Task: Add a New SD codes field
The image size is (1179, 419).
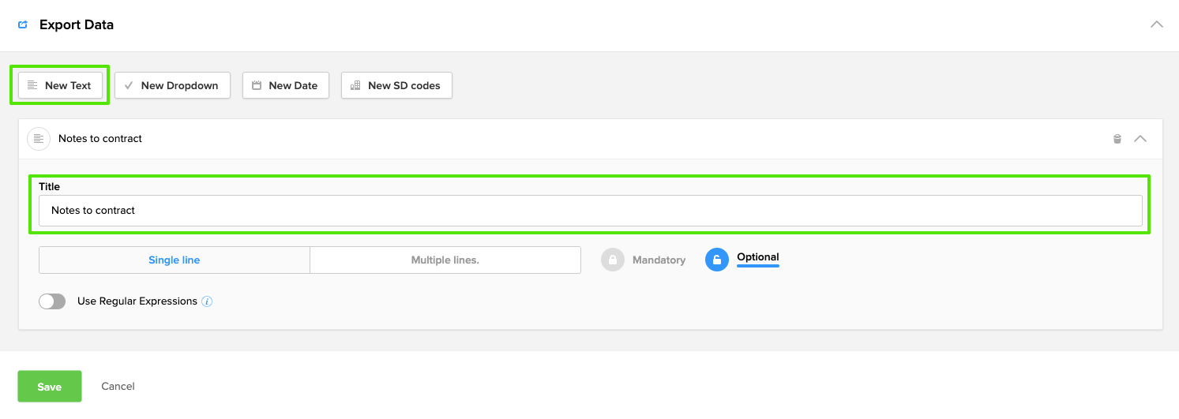Action: pos(396,85)
